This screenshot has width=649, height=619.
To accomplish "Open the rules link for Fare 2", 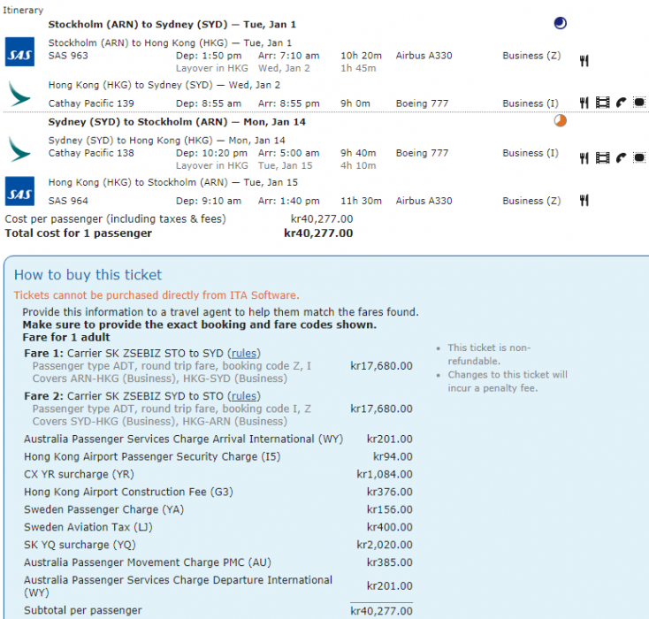I will [x=244, y=396].
